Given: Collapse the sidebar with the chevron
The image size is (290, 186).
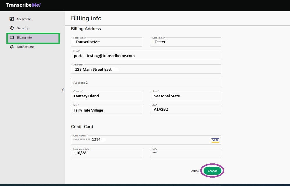Looking at the screenshot, I should (63, 90).
